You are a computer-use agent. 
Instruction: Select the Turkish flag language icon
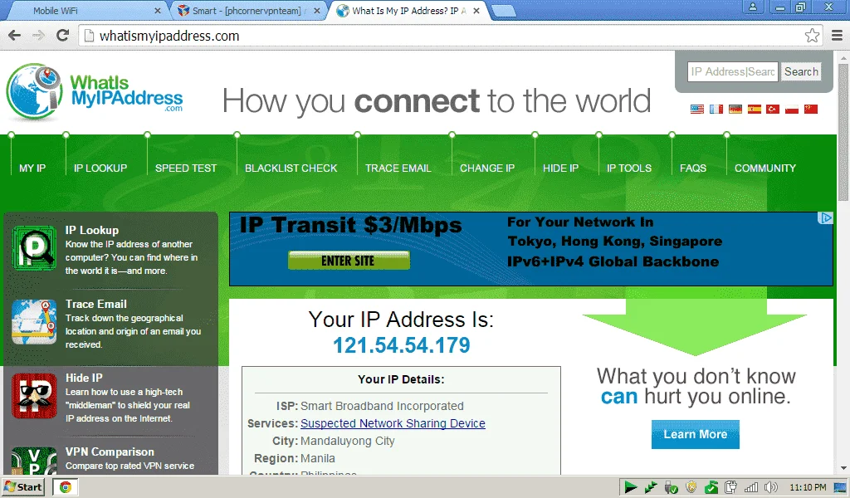773,109
